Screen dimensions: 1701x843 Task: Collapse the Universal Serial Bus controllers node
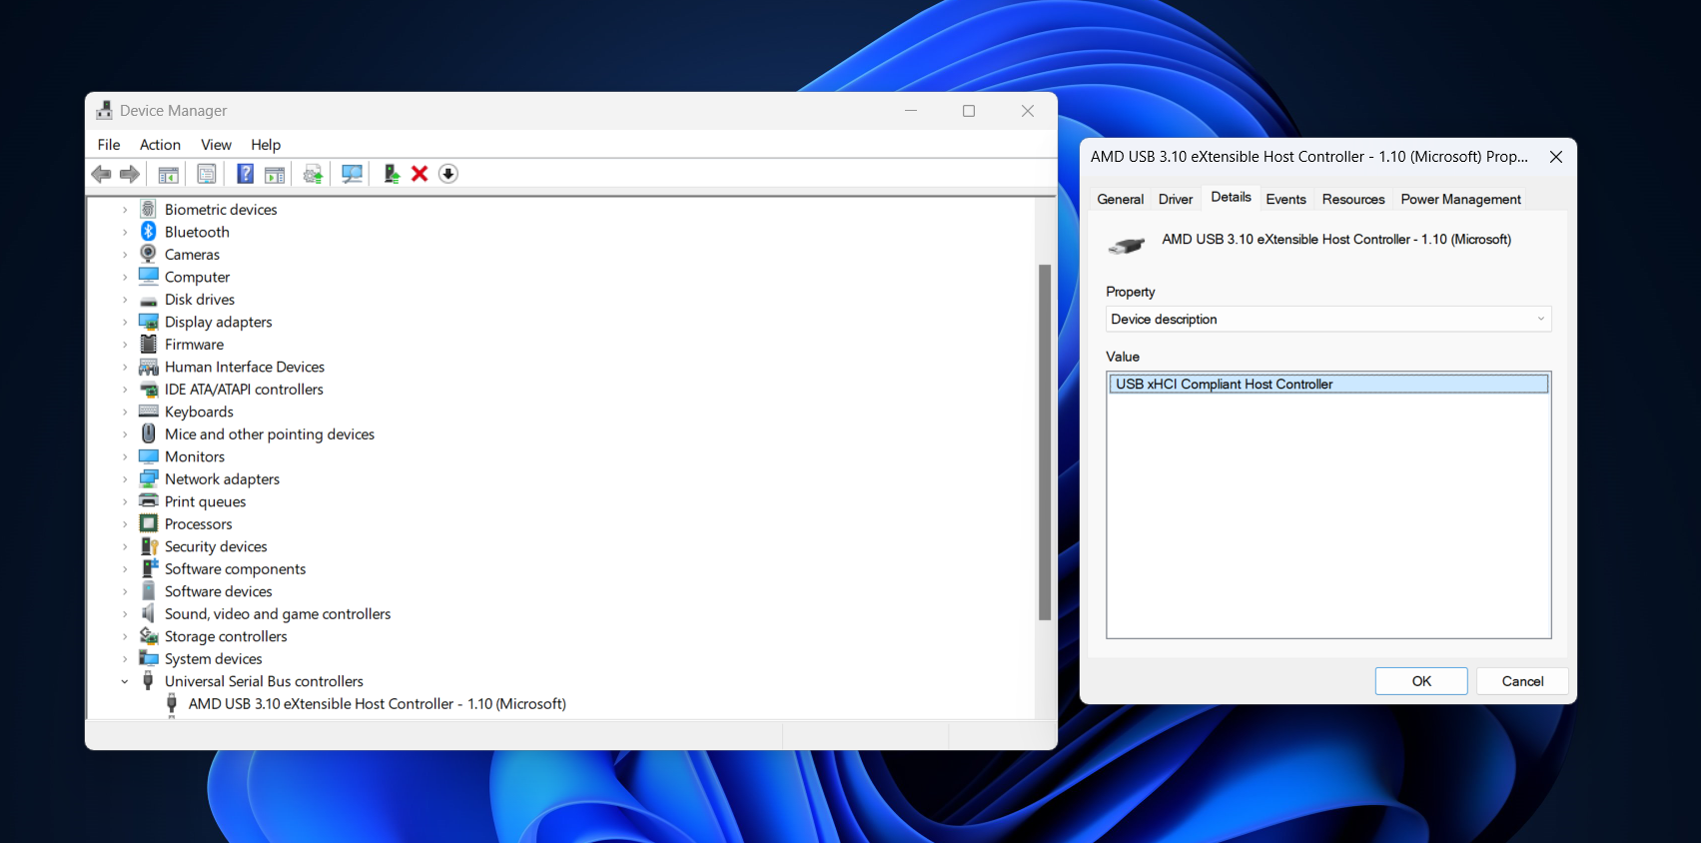[125, 681]
